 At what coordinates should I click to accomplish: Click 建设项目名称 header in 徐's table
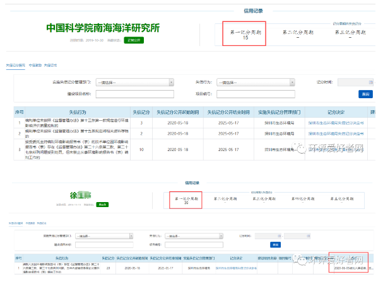coord(268,258)
